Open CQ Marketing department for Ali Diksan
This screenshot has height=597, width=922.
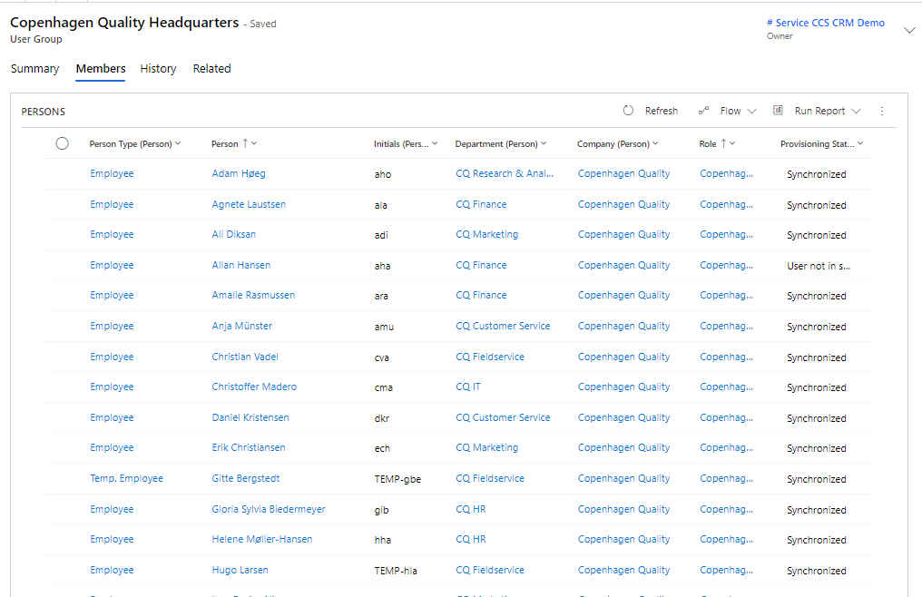486,234
